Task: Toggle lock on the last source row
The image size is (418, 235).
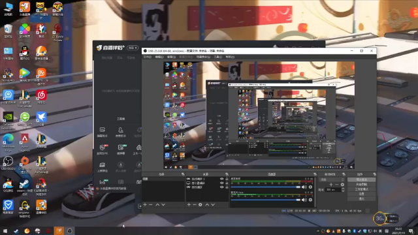Action: coord(227,187)
